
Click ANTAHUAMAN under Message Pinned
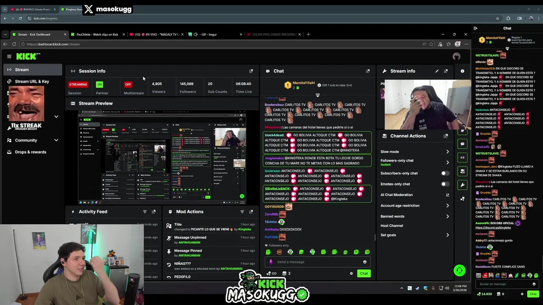(189, 255)
